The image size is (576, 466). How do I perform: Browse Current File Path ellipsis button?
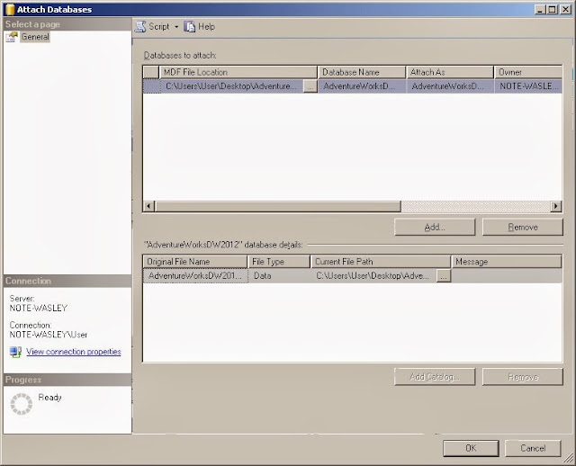point(444,276)
